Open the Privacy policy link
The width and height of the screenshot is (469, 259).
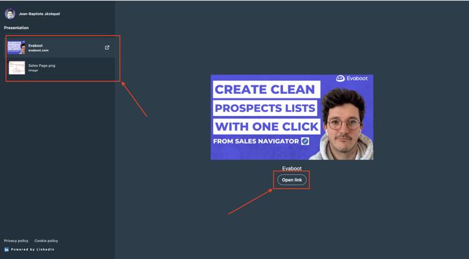click(16, 241)
